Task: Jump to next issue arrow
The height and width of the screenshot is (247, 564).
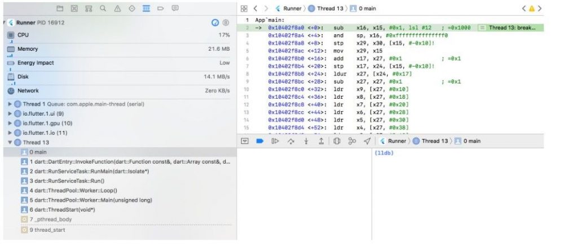Action: pyautogui.click(x=539, y=8)
